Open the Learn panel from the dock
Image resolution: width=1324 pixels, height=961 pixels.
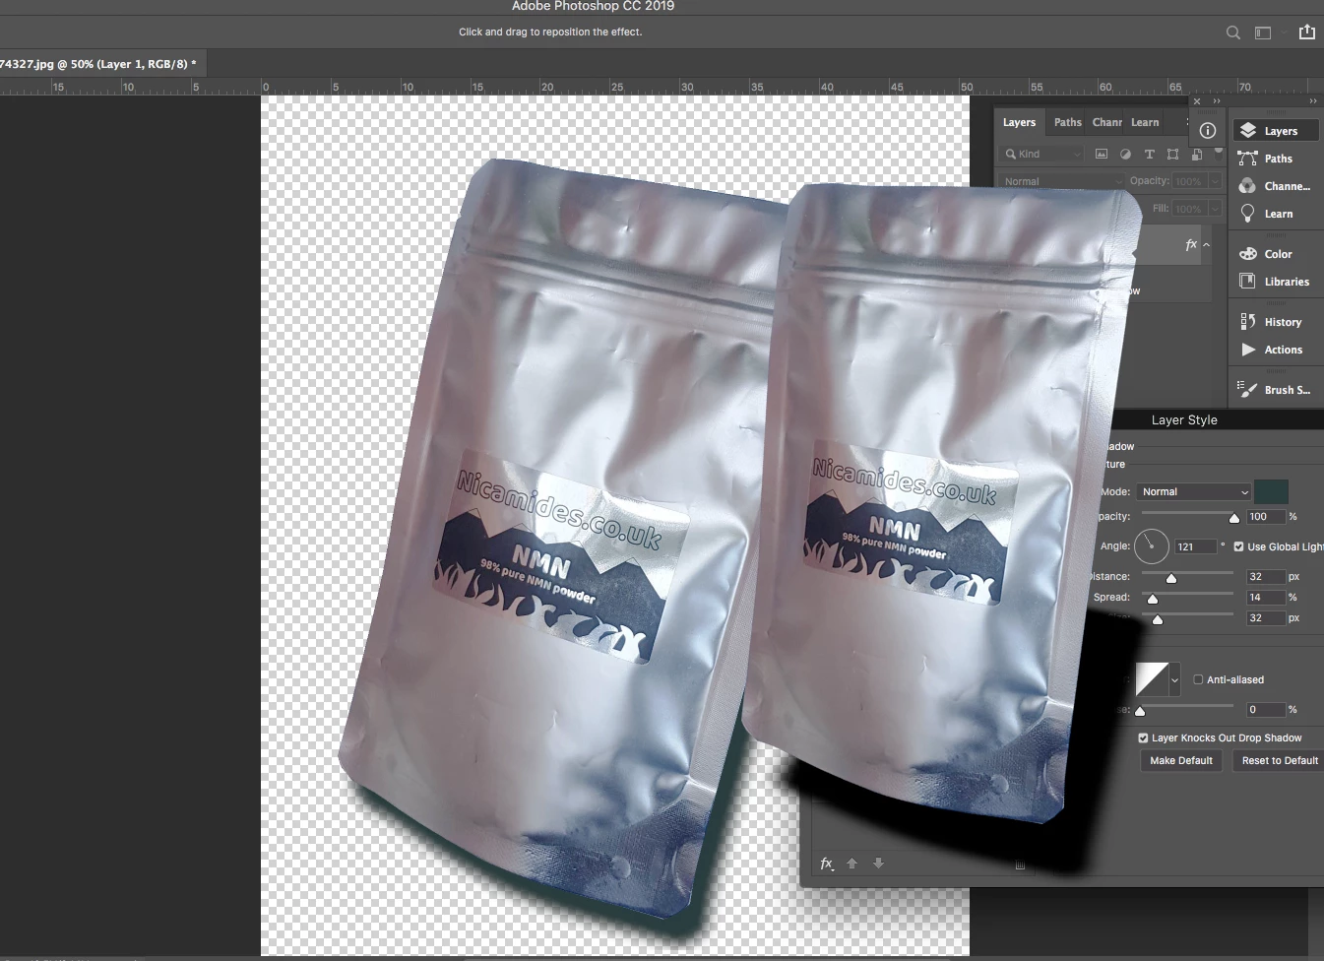pos(1276,214)
